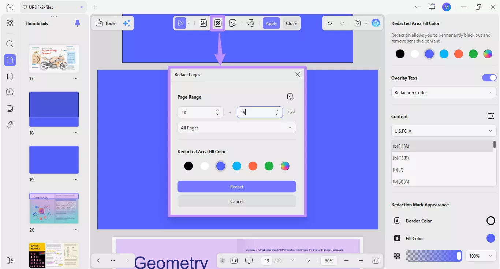Click the Border Color circle swatch
This screenshot has width=500, height=269.
[x=490, y=221]
